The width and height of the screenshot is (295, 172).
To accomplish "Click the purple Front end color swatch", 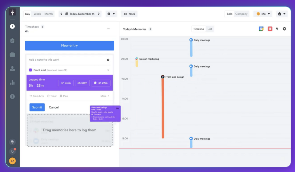I will click(x=31, y=70).
